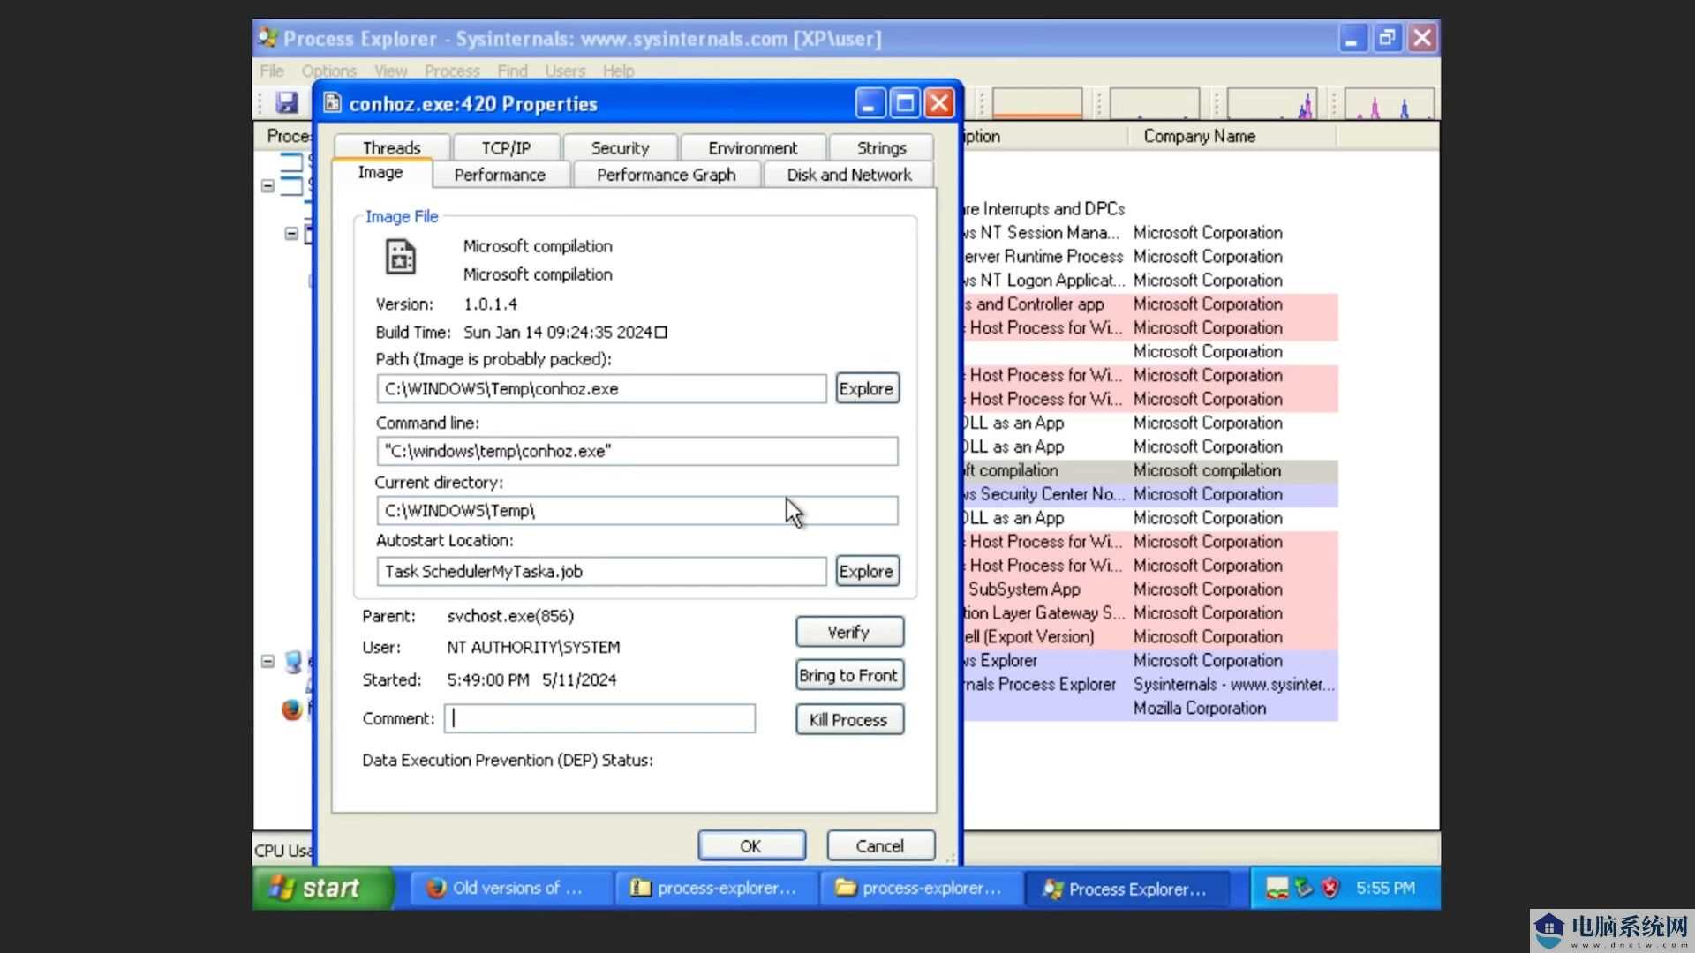The width and height of the screenshot is (1695, 953).
Task: Click the Current directory field
Action: click(x=637, y=510)
